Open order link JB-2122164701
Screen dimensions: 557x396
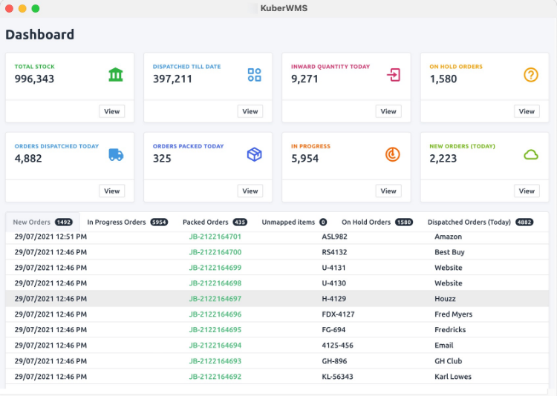(x=215, y=237)
